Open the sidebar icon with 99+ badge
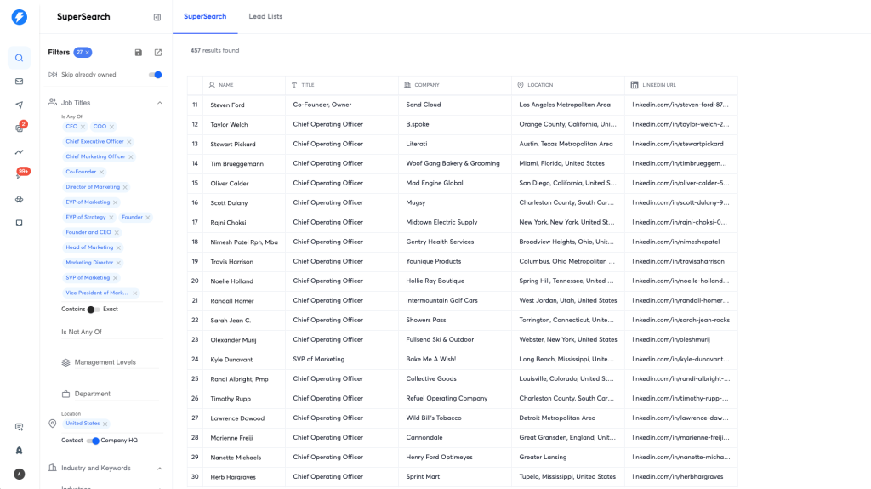The image size is (871, 489). [20, 174]
